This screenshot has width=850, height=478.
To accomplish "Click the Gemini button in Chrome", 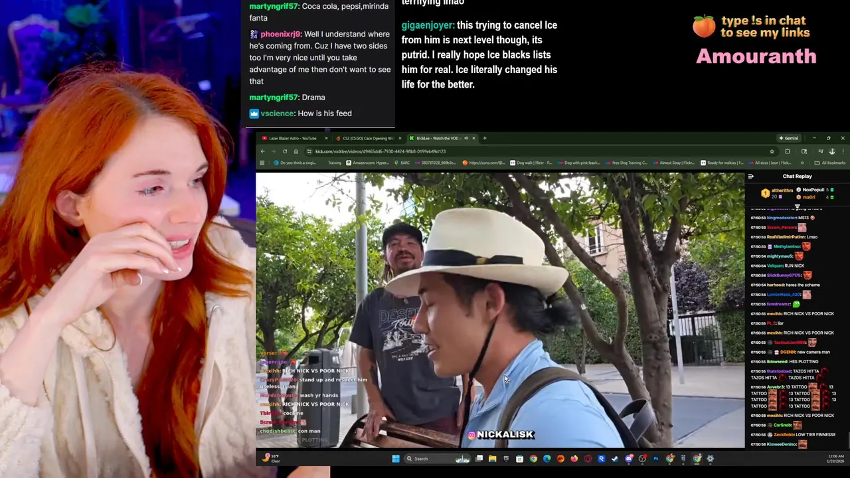I will click(x=789, y=138).
